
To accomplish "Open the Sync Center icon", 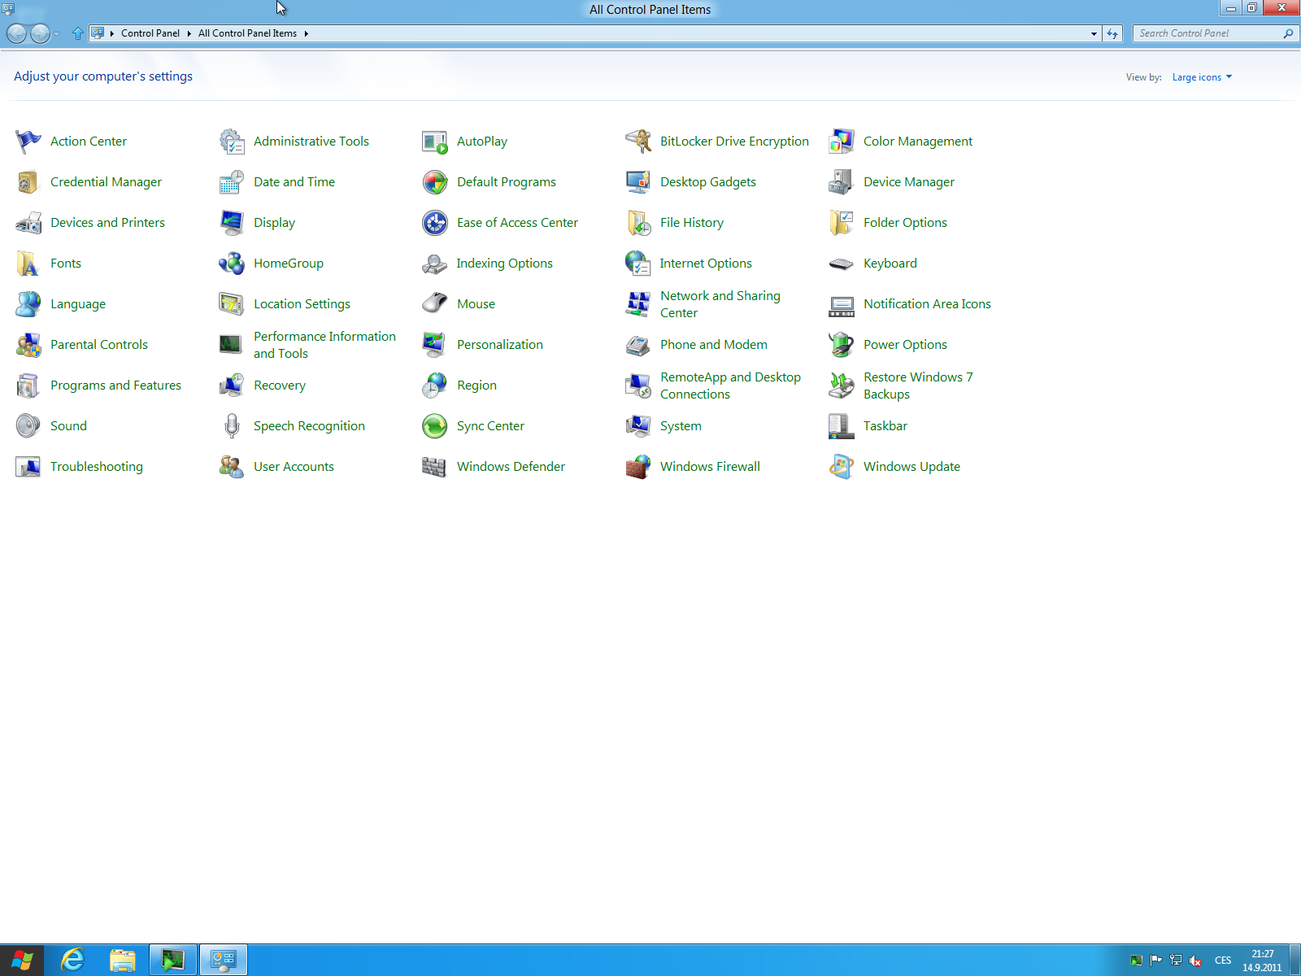I will [435, 426].
